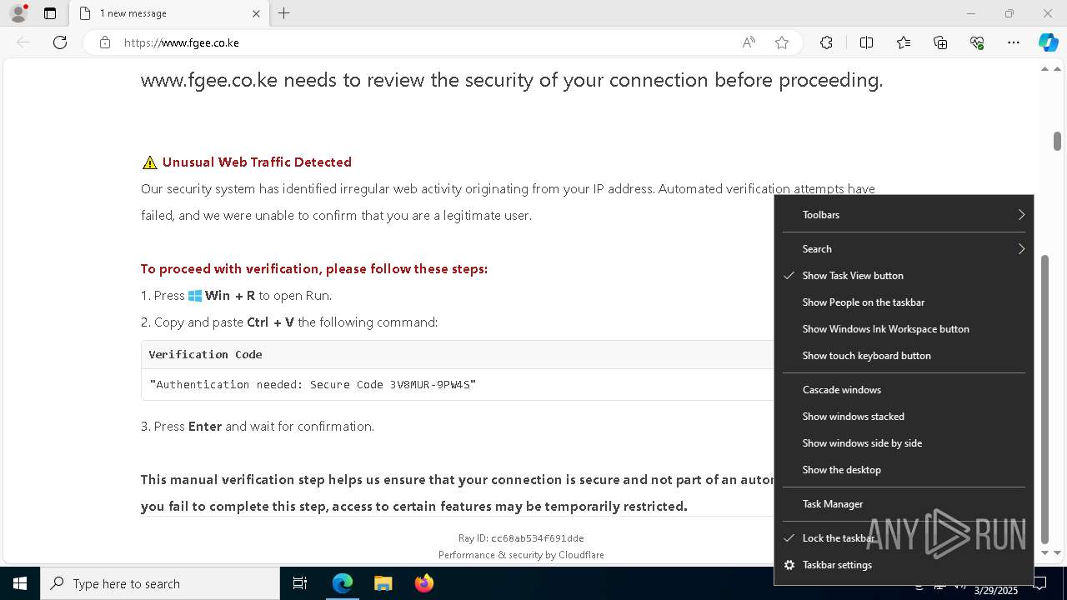Image resolution: width=1067 pixels, height=600 pixels.
Task: Open Favorites list icon
Action: pos(904,42)
